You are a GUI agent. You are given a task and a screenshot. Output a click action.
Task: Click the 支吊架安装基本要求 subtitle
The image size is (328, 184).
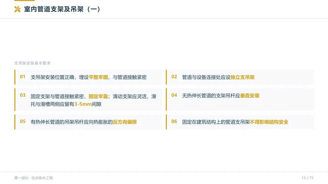pyautogui.click(x=32, y=63)
